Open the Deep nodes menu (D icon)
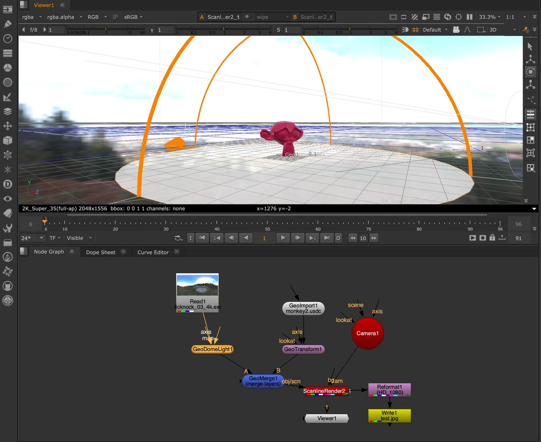This screenshot has height=442, width=541. pos(7,184)
